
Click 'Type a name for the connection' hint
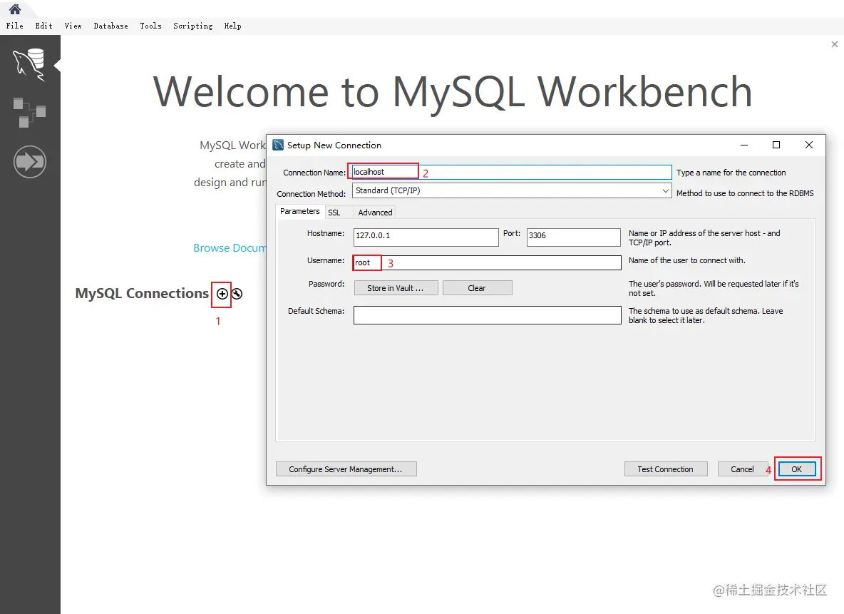pyautogui.click(x=731, y=173)
